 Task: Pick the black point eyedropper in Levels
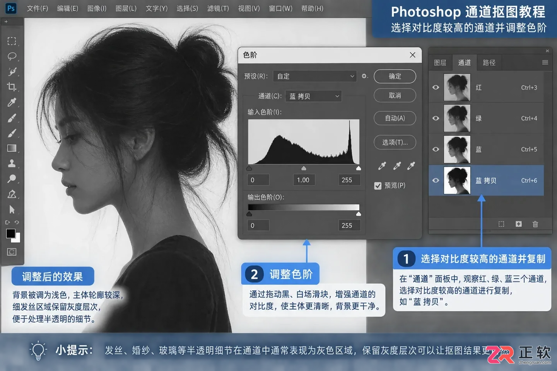coord(382,166)
